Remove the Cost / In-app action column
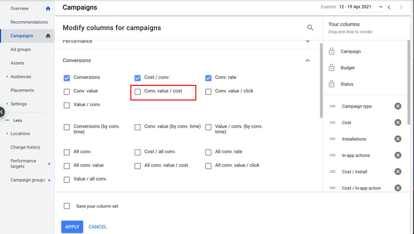This screenshot has height=234, width=414. click(398, 188)
